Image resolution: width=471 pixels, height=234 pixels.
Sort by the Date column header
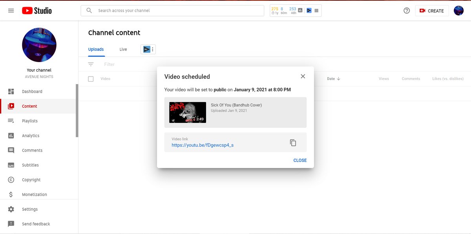click(334, 79)
